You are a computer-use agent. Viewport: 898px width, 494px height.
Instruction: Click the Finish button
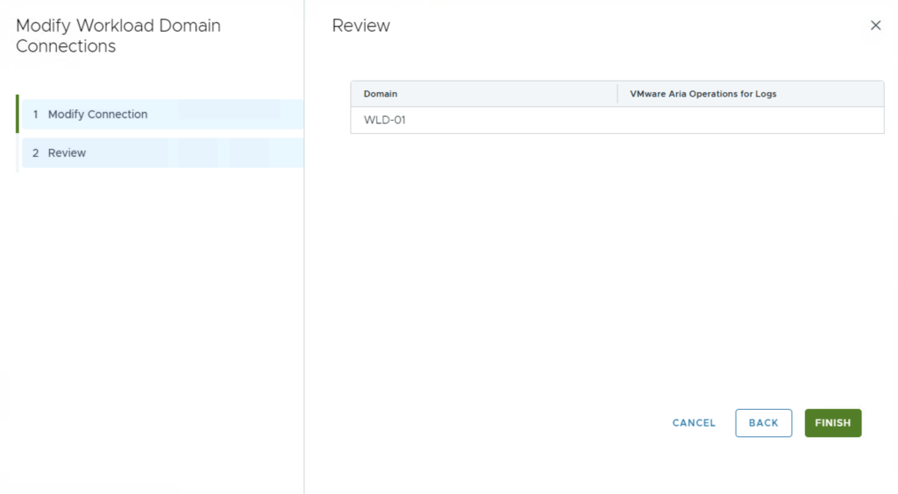pos(832,423)
